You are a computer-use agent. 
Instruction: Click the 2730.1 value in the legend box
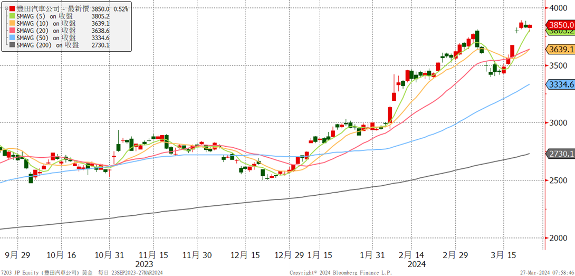click(100, 45)
